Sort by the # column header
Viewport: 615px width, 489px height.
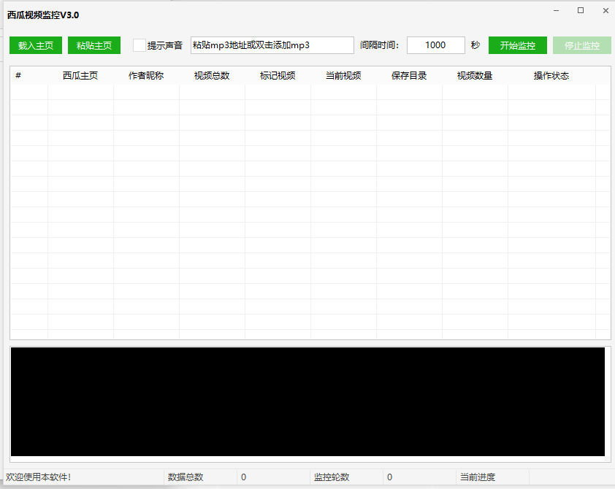click(x=18, y=76)
